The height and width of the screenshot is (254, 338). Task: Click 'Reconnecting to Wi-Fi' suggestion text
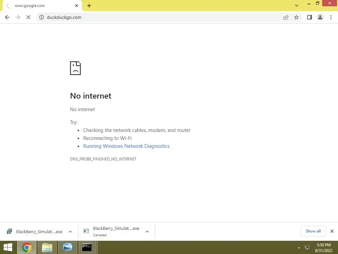(107, 138)
